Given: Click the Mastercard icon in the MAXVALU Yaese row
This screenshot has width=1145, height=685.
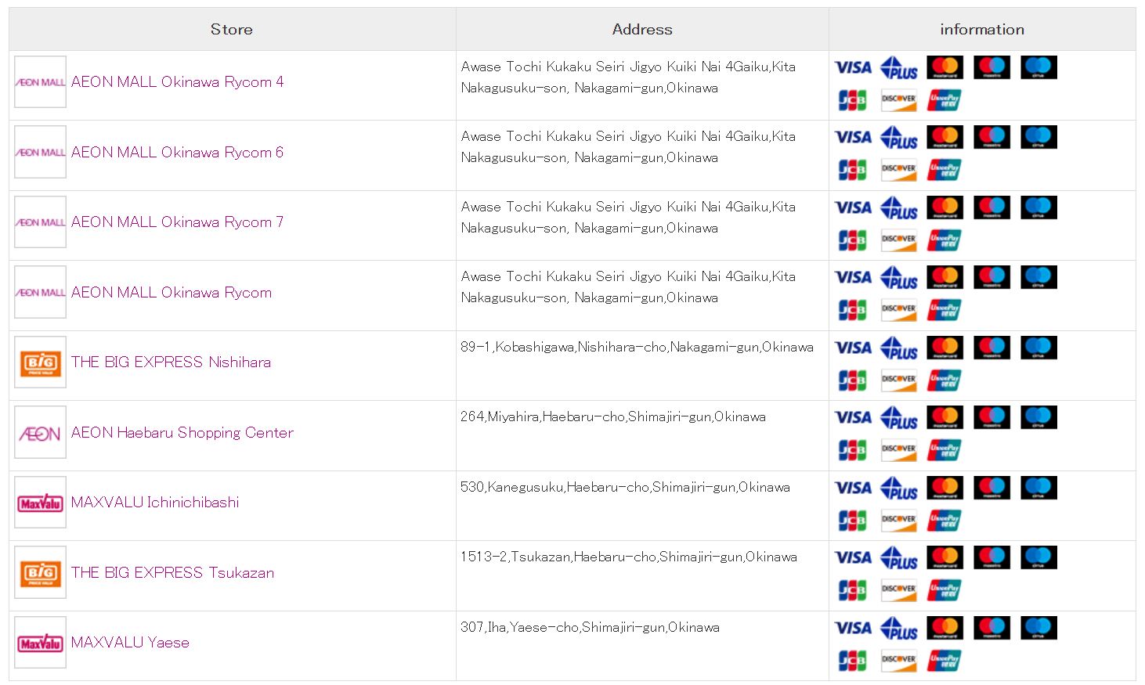Looking at the screenshot, I should coord(945,628).
